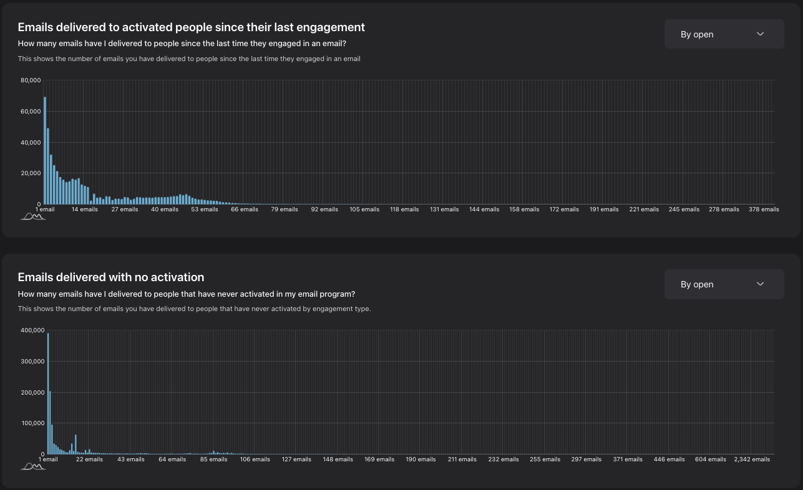Viewport: 803px width, 490px height.
Task: Open the By open dropdown for last engagement chart
Action: [x=724, y=34]
